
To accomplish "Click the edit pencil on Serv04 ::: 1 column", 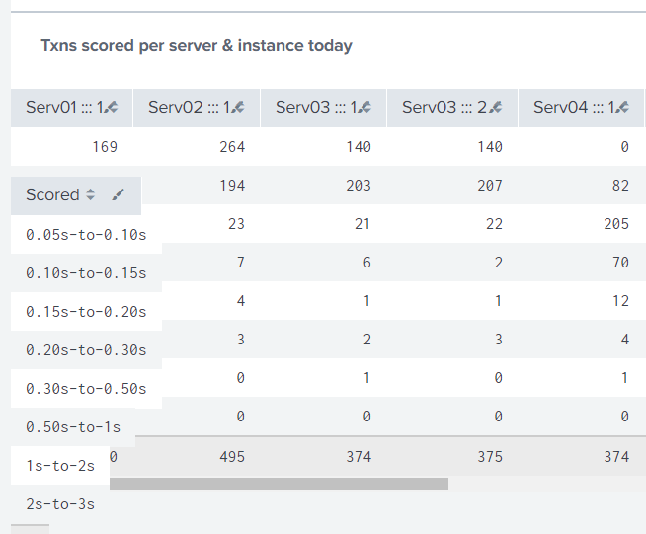I will pyautogui.click(x=623, y=107).
